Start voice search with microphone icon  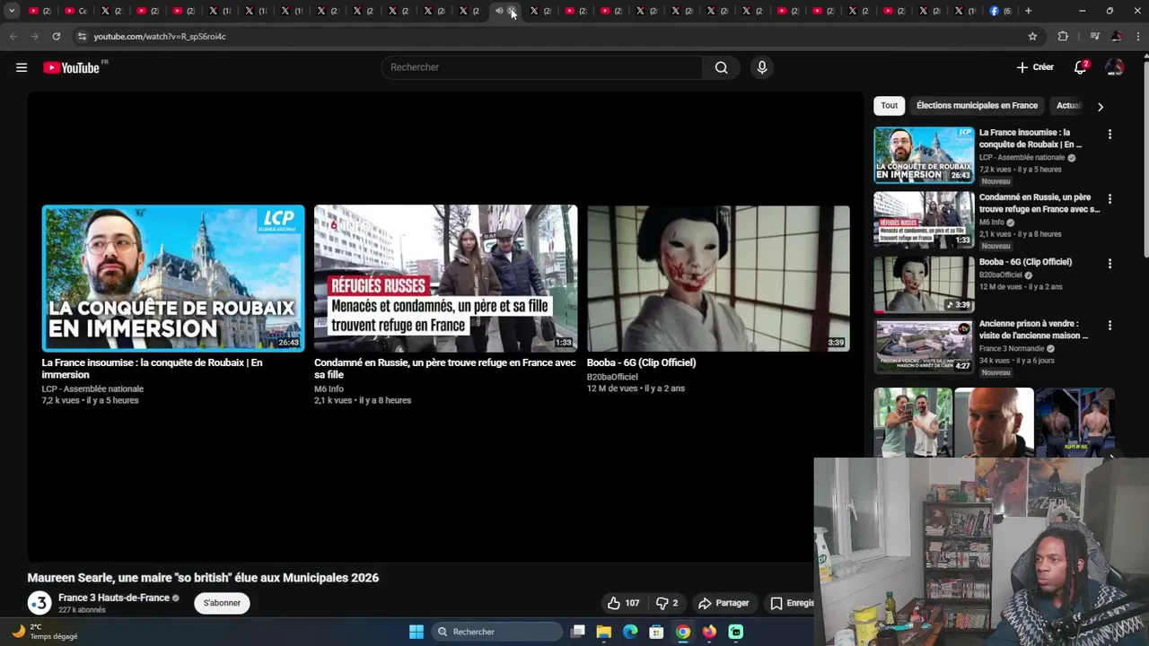[761, 67]
